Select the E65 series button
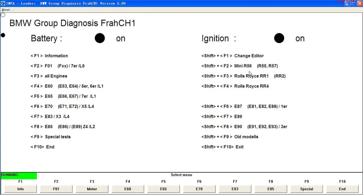 pyautogui.click(x=163, y=189)
